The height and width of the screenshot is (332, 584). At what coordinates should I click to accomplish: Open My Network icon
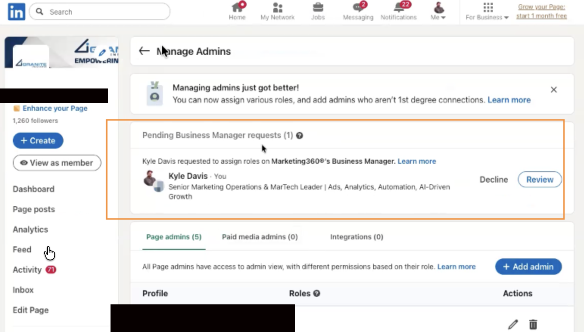pos(277,8)
